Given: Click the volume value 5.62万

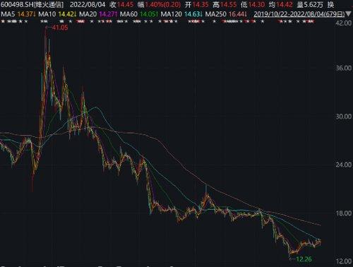Looking at the screenshot, I should click(313, 4).
